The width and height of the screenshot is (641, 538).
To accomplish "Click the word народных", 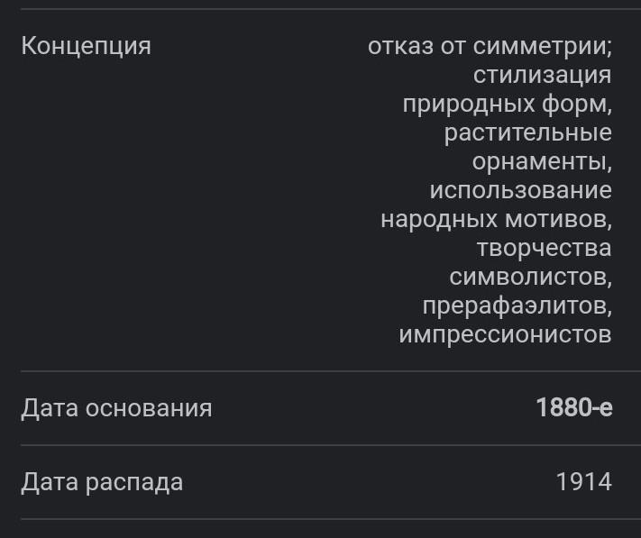I will coord(437,219).
